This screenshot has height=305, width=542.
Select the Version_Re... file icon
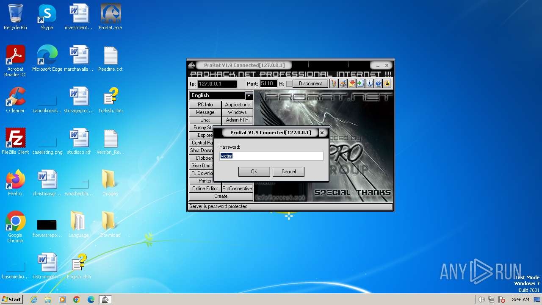pos(111,142)
